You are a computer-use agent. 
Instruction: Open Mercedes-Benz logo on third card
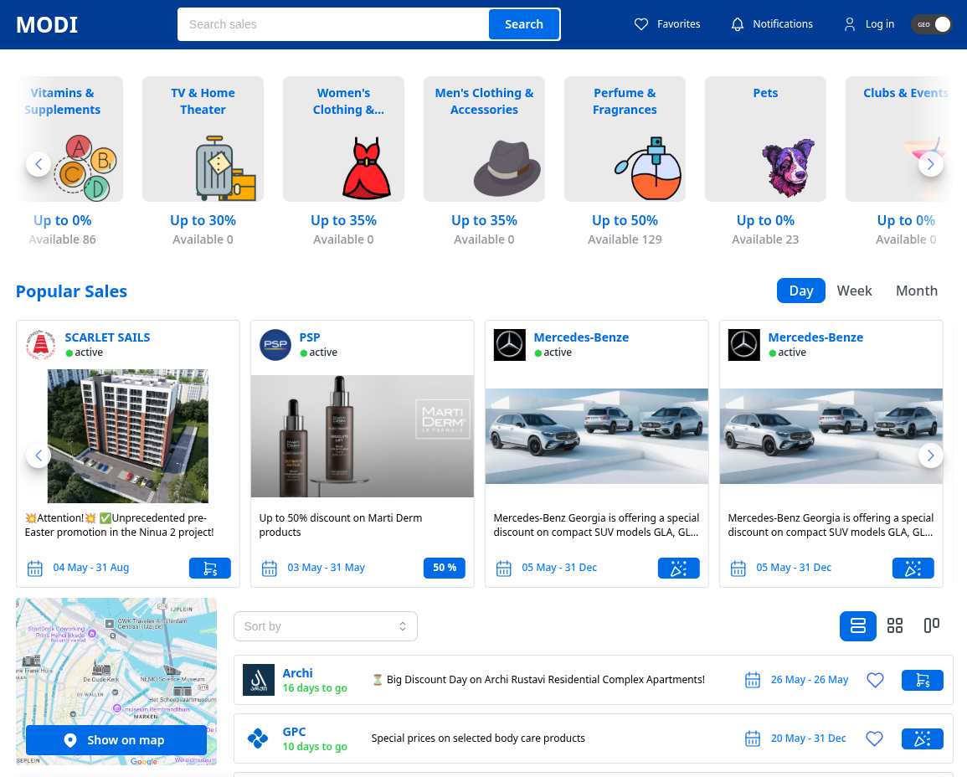[x=509, y=345]
